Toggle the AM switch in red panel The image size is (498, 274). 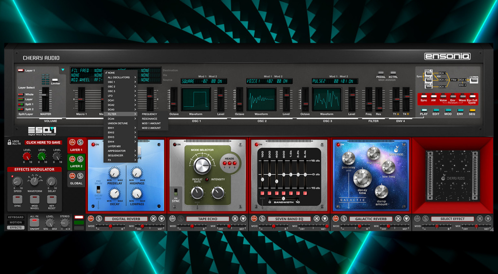[x=433, y=96]
